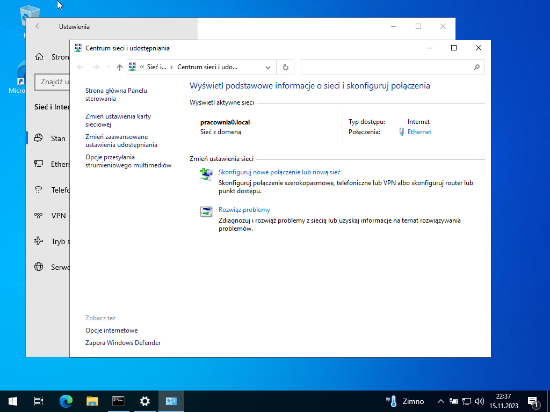The width and height of the screenshot is (550, 412).
Task: Open Skonfiguruj nowe połączenie lub nową sieć
Action: pyautogui.click(x=279, y=172)
